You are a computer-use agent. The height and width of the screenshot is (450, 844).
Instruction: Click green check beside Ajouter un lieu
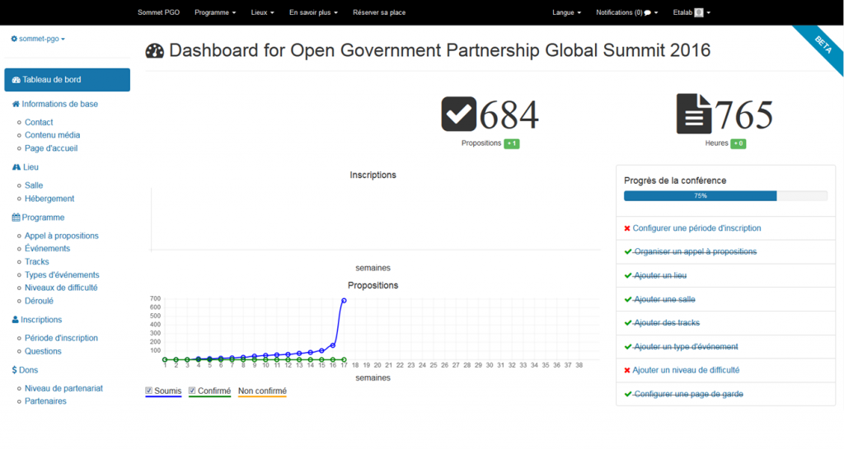(x=627, y=275)
